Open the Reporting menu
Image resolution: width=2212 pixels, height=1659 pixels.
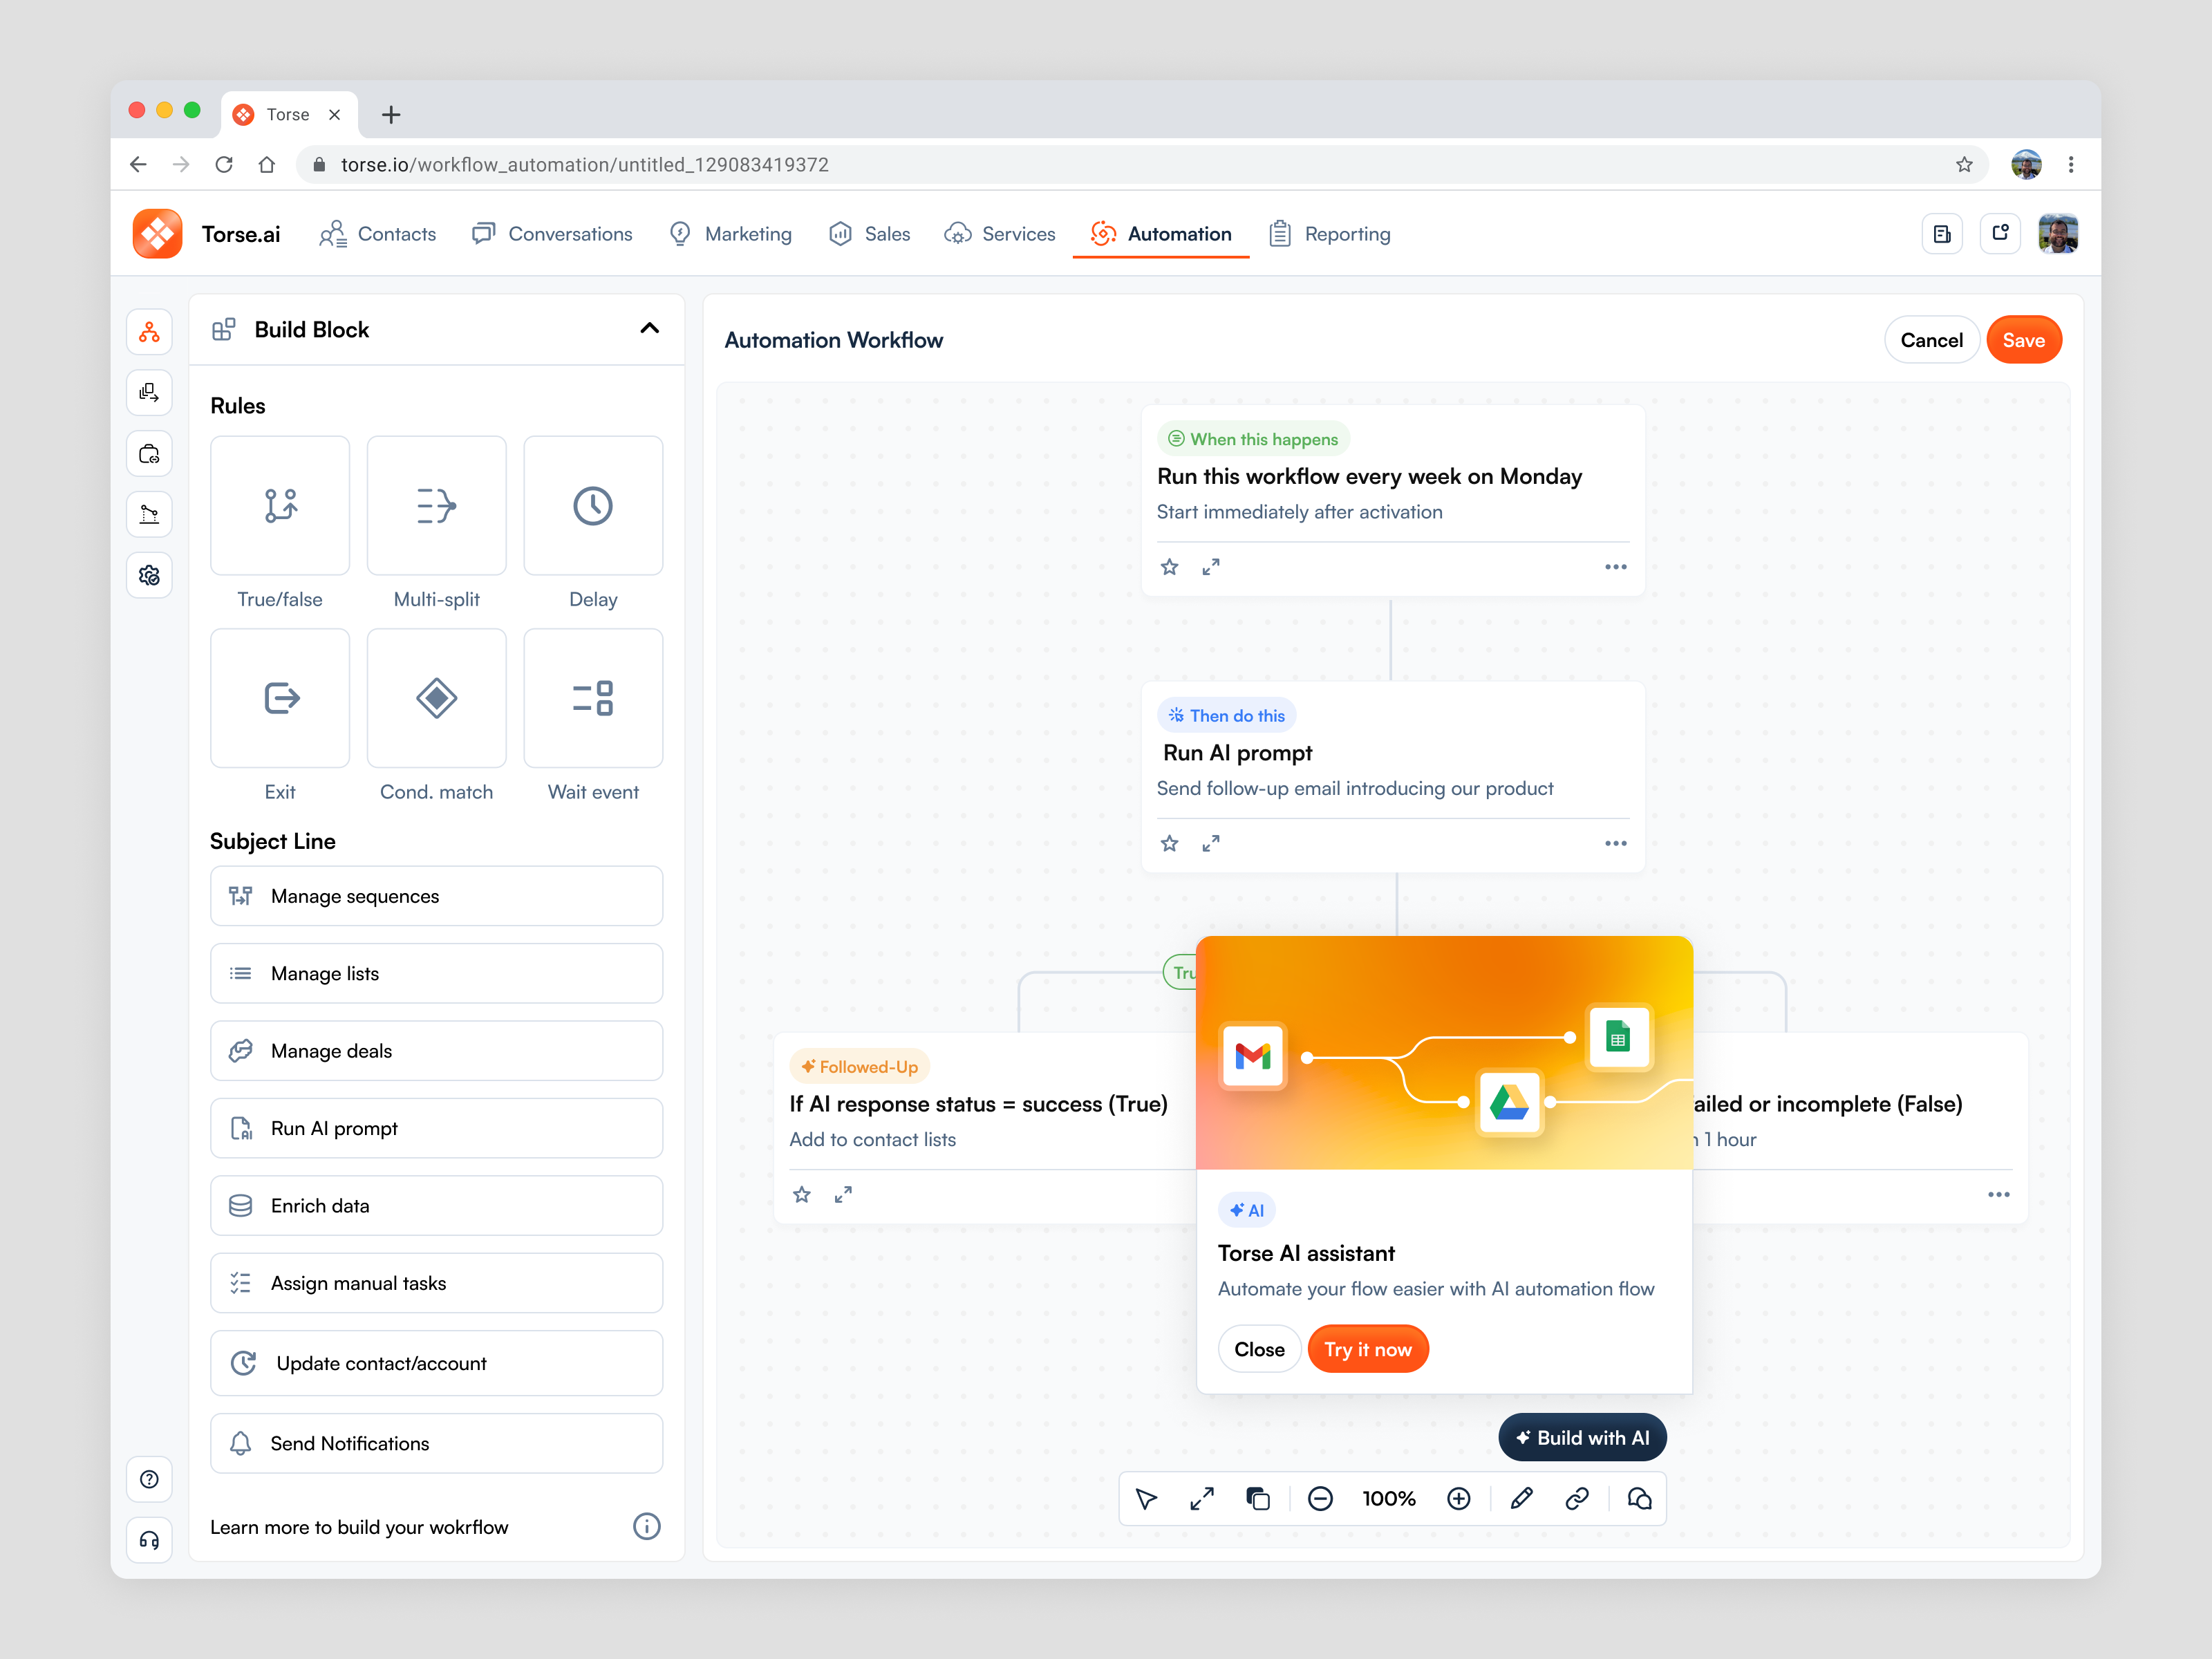[x=1330, y=234]
